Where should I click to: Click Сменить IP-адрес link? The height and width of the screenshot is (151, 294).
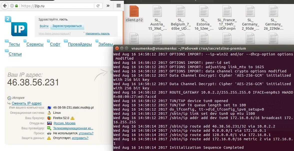point(27,103)
